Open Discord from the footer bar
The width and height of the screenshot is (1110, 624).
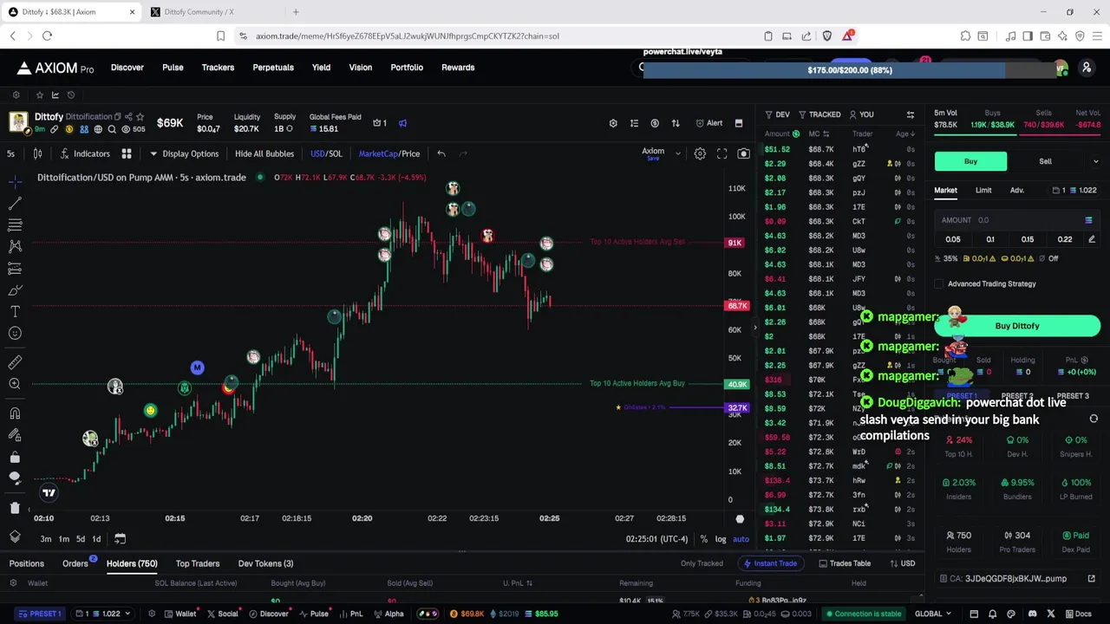(x=1033, y=614)
